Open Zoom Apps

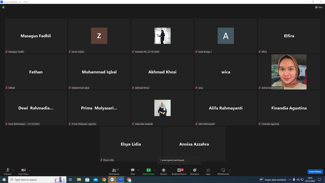208,171
